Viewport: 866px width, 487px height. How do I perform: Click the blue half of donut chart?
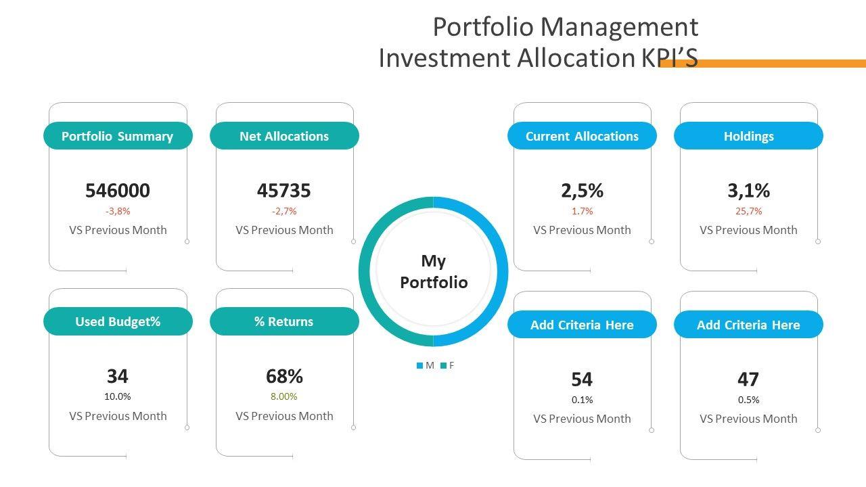tap(499, 272)
